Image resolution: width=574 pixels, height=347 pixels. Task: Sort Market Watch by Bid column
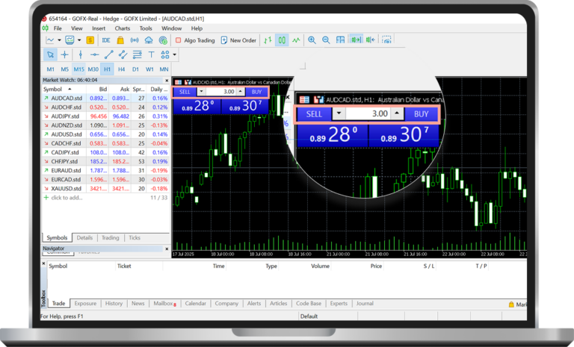[x=103, y=90]
